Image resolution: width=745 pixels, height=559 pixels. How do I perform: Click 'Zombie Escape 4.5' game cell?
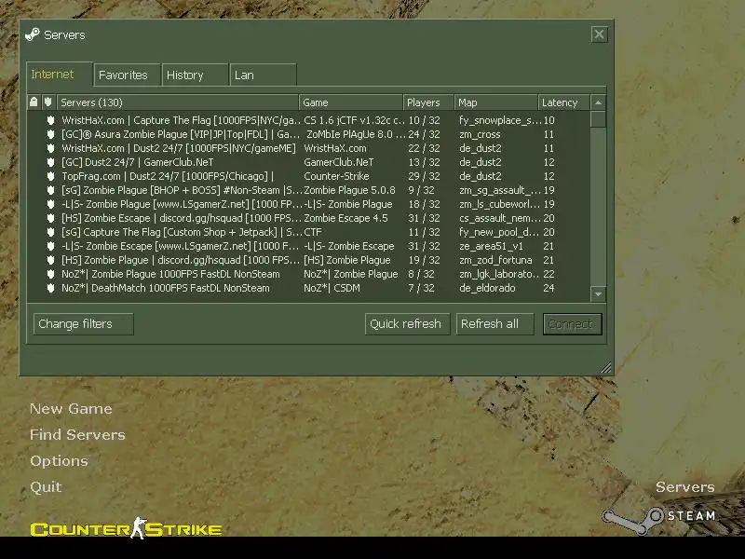pos(345,218)
